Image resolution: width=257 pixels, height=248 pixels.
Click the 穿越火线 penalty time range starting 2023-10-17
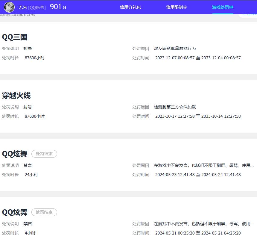tap(198, 116)
